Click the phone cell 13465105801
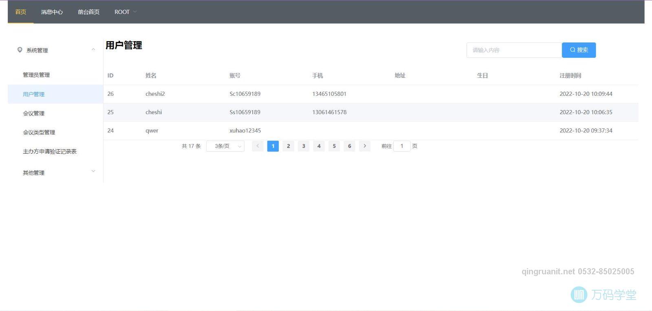The width and height of the screenshot is (652, 311). (x=329, y=94)
